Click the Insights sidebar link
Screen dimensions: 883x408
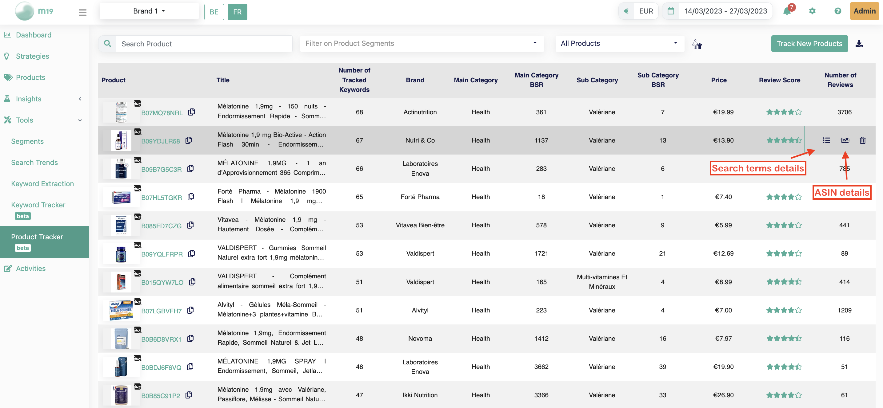point(29,99)
